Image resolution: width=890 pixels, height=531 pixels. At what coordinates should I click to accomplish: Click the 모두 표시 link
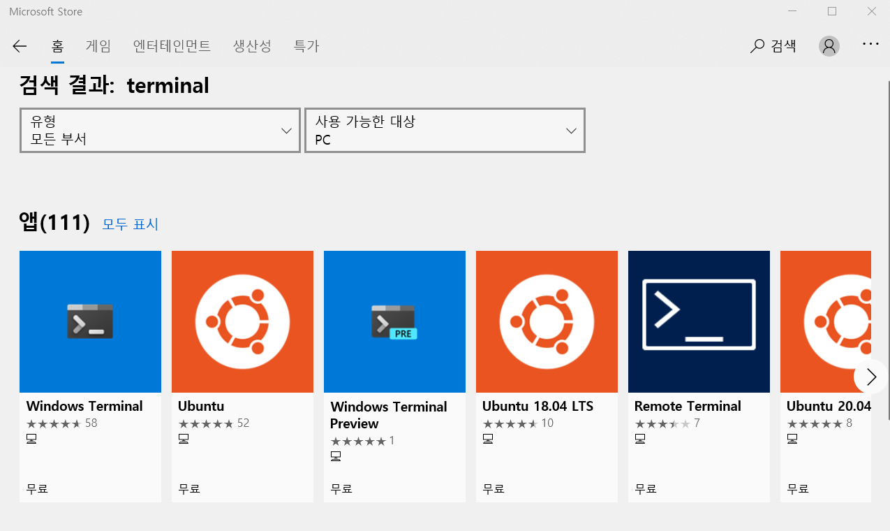[x=131, y=224]
